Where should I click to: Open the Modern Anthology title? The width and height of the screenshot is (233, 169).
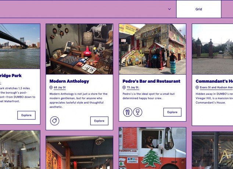point(69,81)
